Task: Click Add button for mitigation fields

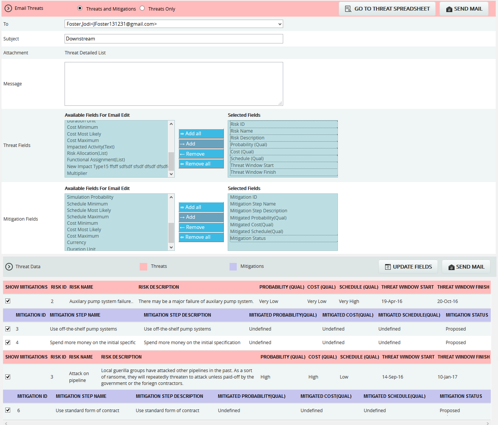Action: [201, 217]
